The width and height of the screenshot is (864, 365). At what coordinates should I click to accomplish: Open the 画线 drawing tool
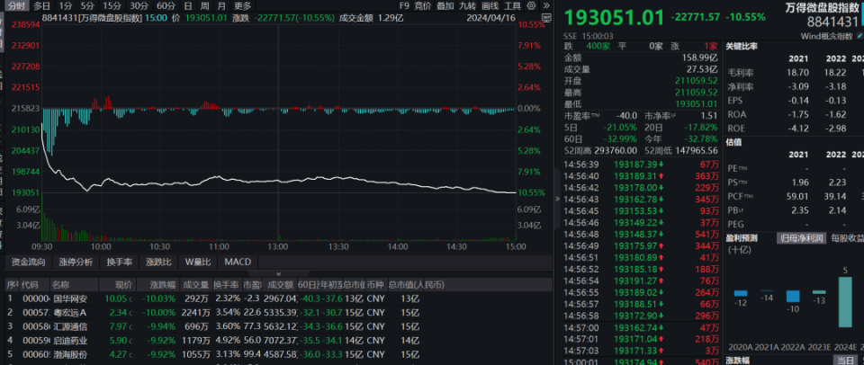click(490, 6)
